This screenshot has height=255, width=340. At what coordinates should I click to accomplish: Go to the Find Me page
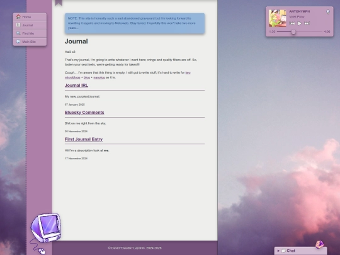30,33
